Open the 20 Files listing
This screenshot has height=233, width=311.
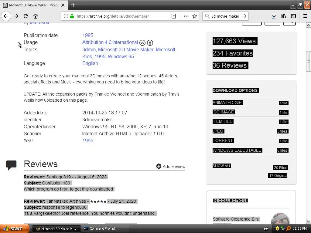click(x=280, y=167)
